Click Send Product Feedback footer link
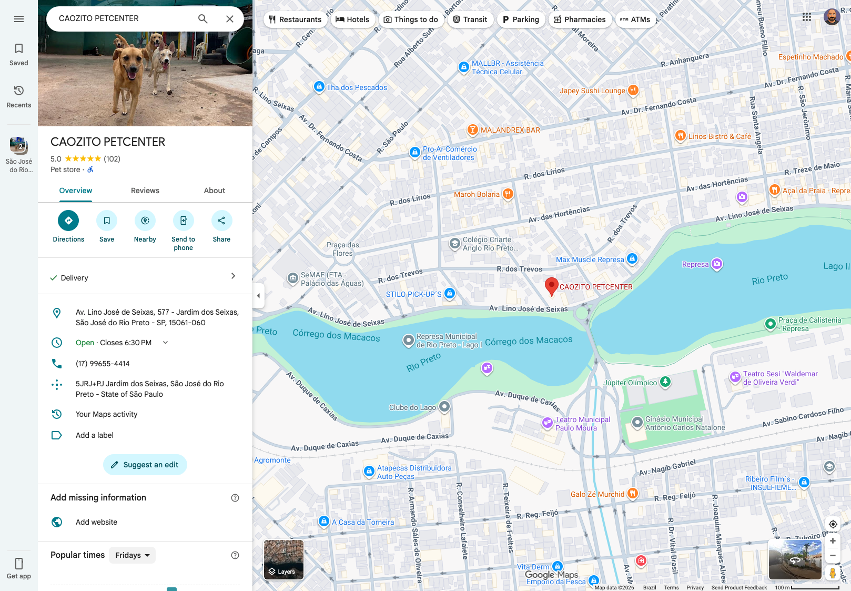This screenshot has height=591, width=851. 739,587
